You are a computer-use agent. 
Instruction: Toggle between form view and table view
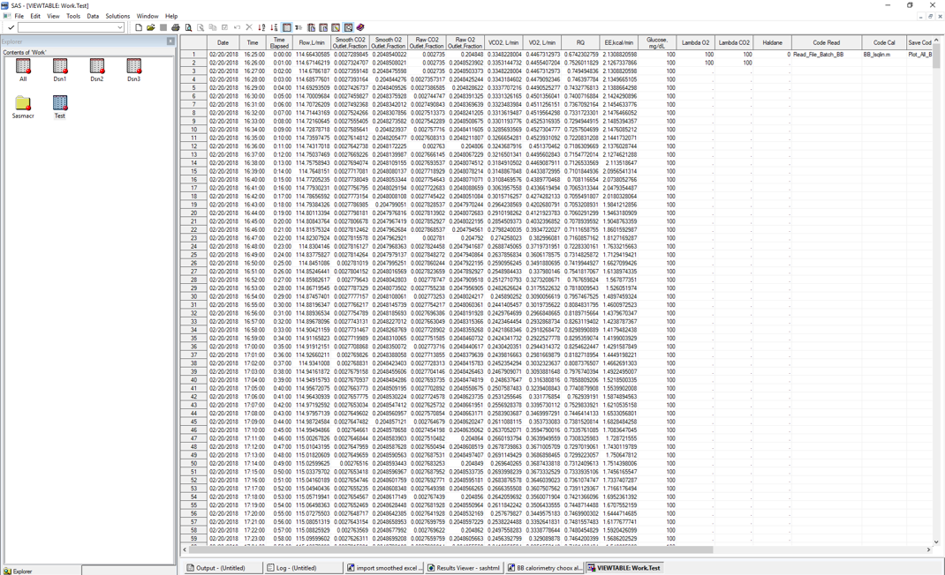pos(288,26)
